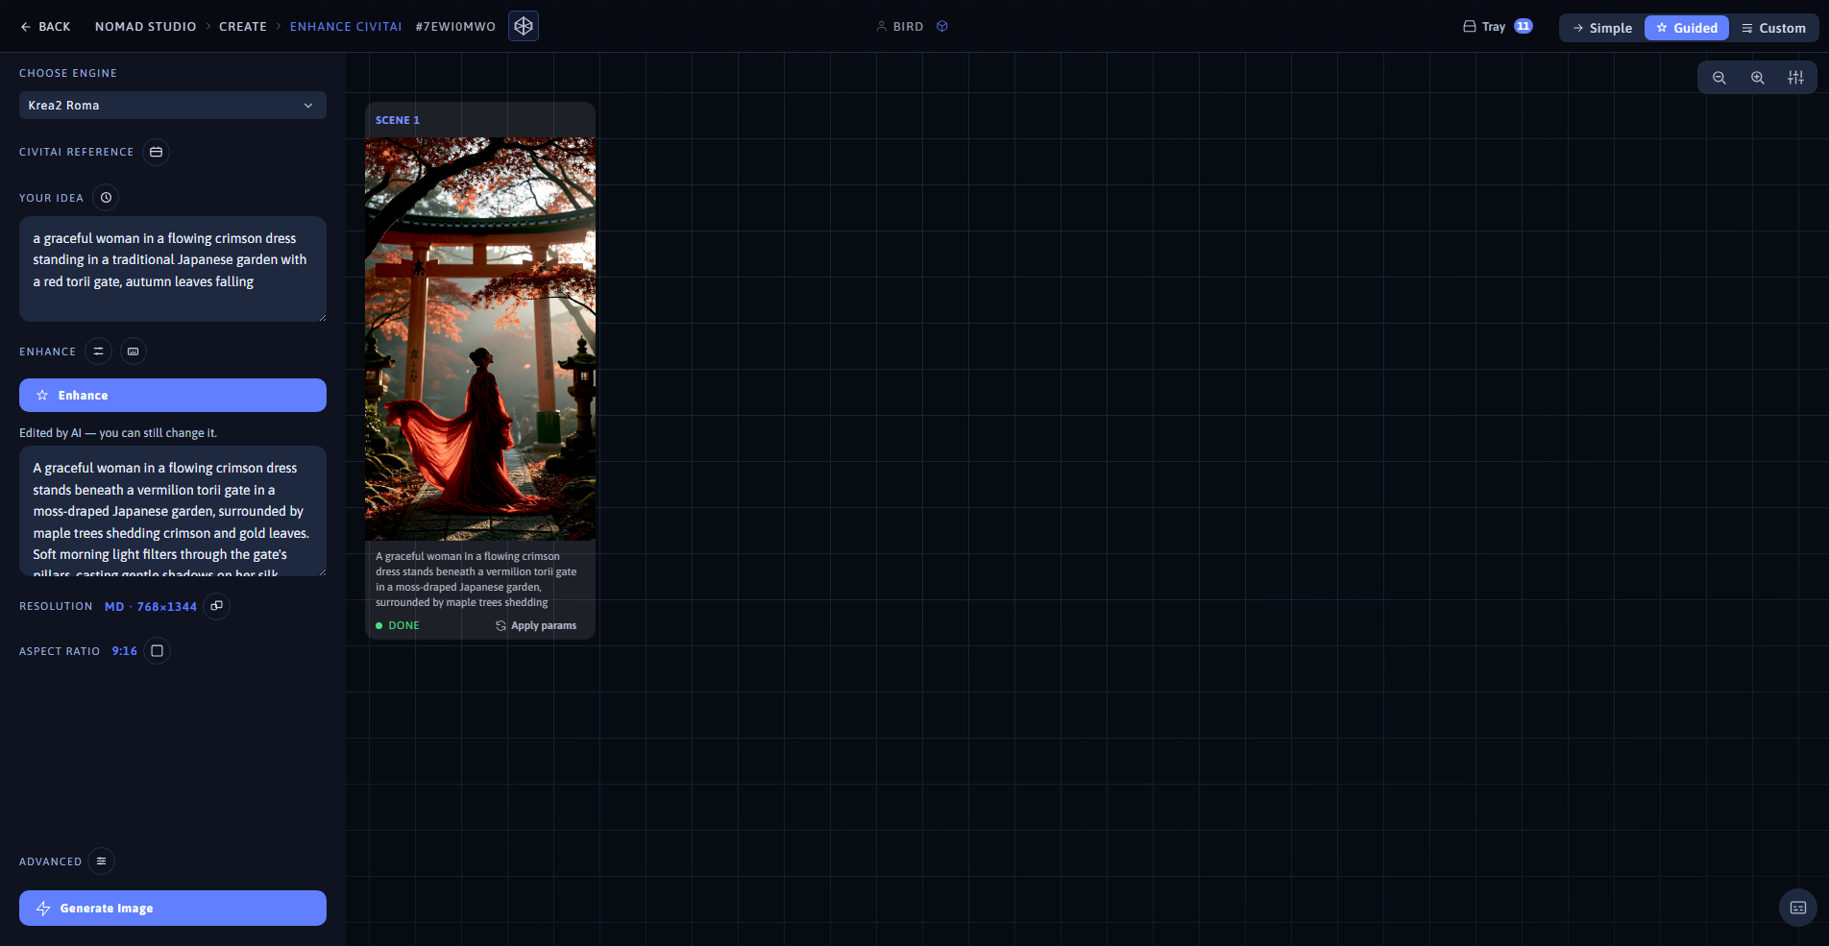Edit the Your Idea text field

[173, 269]
